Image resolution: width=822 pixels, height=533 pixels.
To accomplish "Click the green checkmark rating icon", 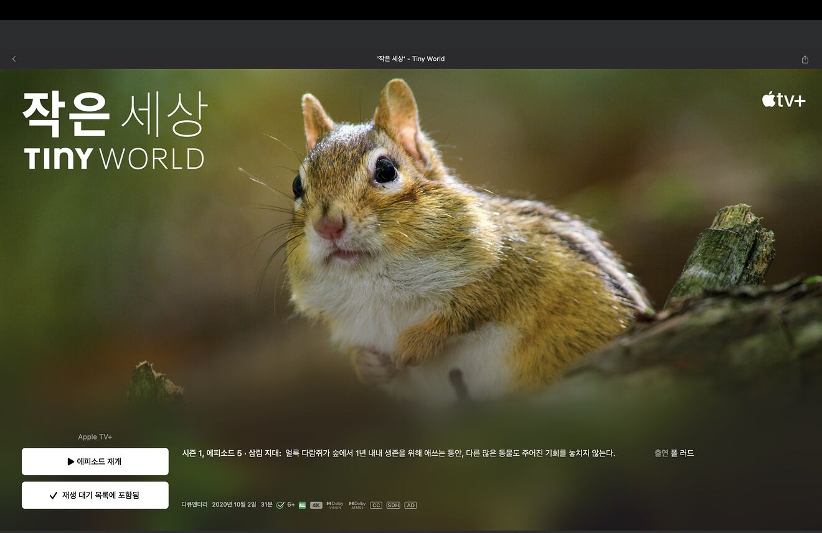I will click(280, 505).
